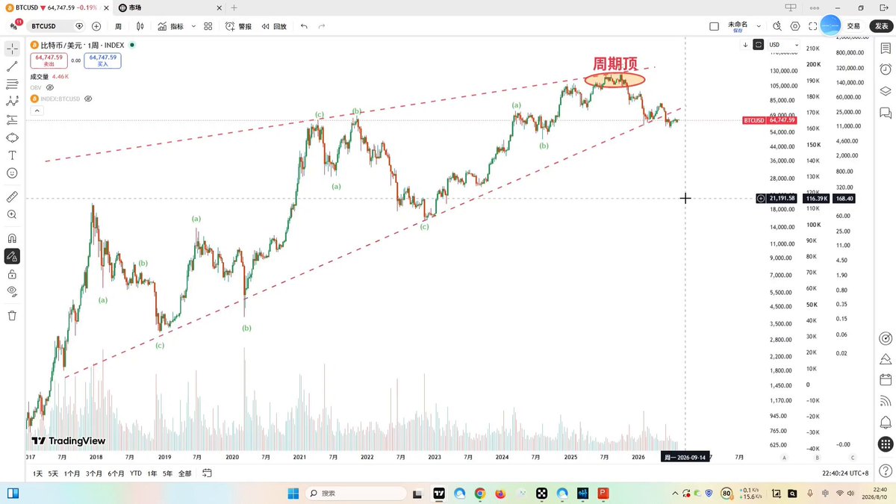The height and width of the screenshot is (504, 896).
Task: Open the USD currency dropdown
Action: tap(783, 45)
